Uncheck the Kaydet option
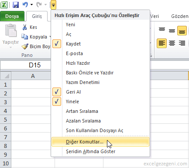 (100, 44)
